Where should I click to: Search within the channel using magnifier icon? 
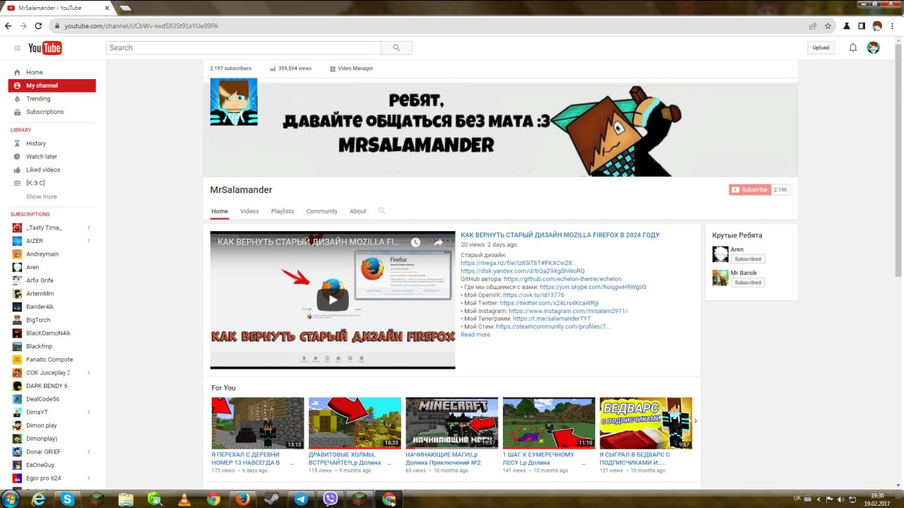(382, 211)
